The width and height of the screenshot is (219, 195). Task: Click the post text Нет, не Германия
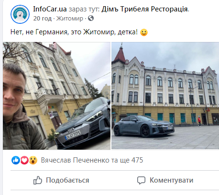coord(39,32)
